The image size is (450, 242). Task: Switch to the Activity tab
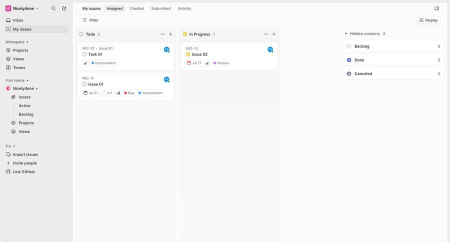(184, 8)
